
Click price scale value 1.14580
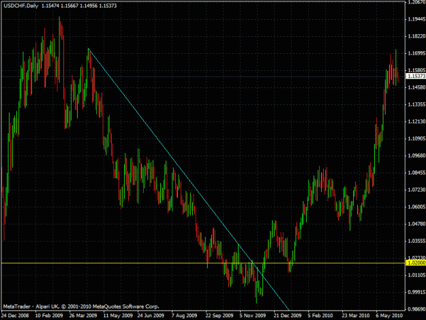(x=416, y=87)
